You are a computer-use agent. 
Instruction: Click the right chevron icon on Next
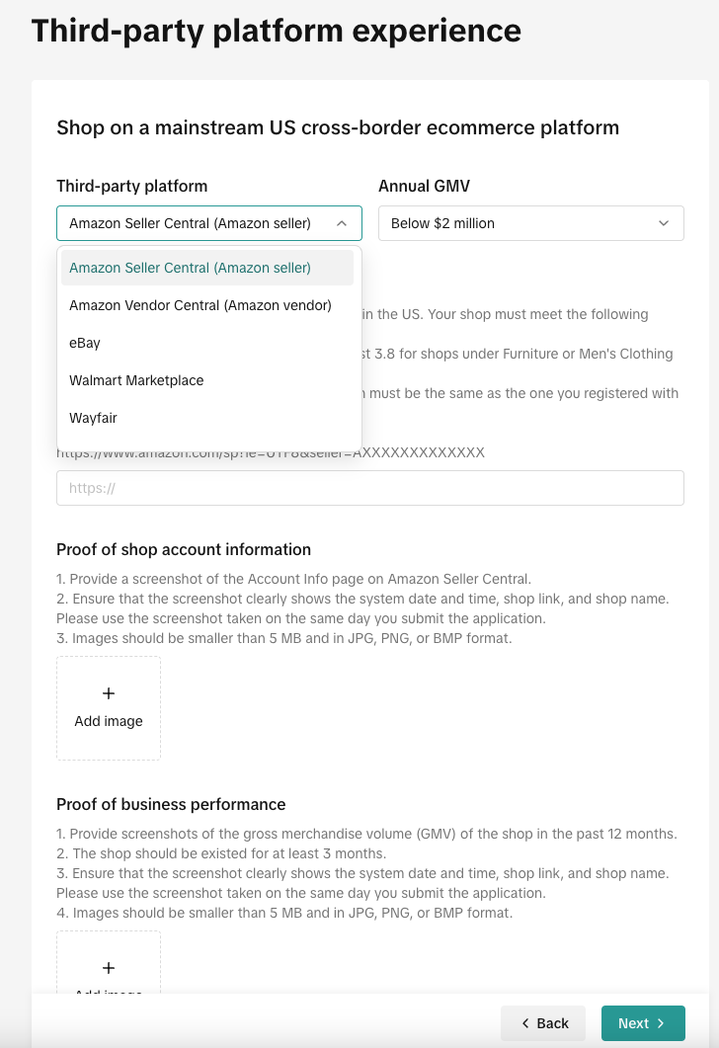click(x=661, y=1023)
